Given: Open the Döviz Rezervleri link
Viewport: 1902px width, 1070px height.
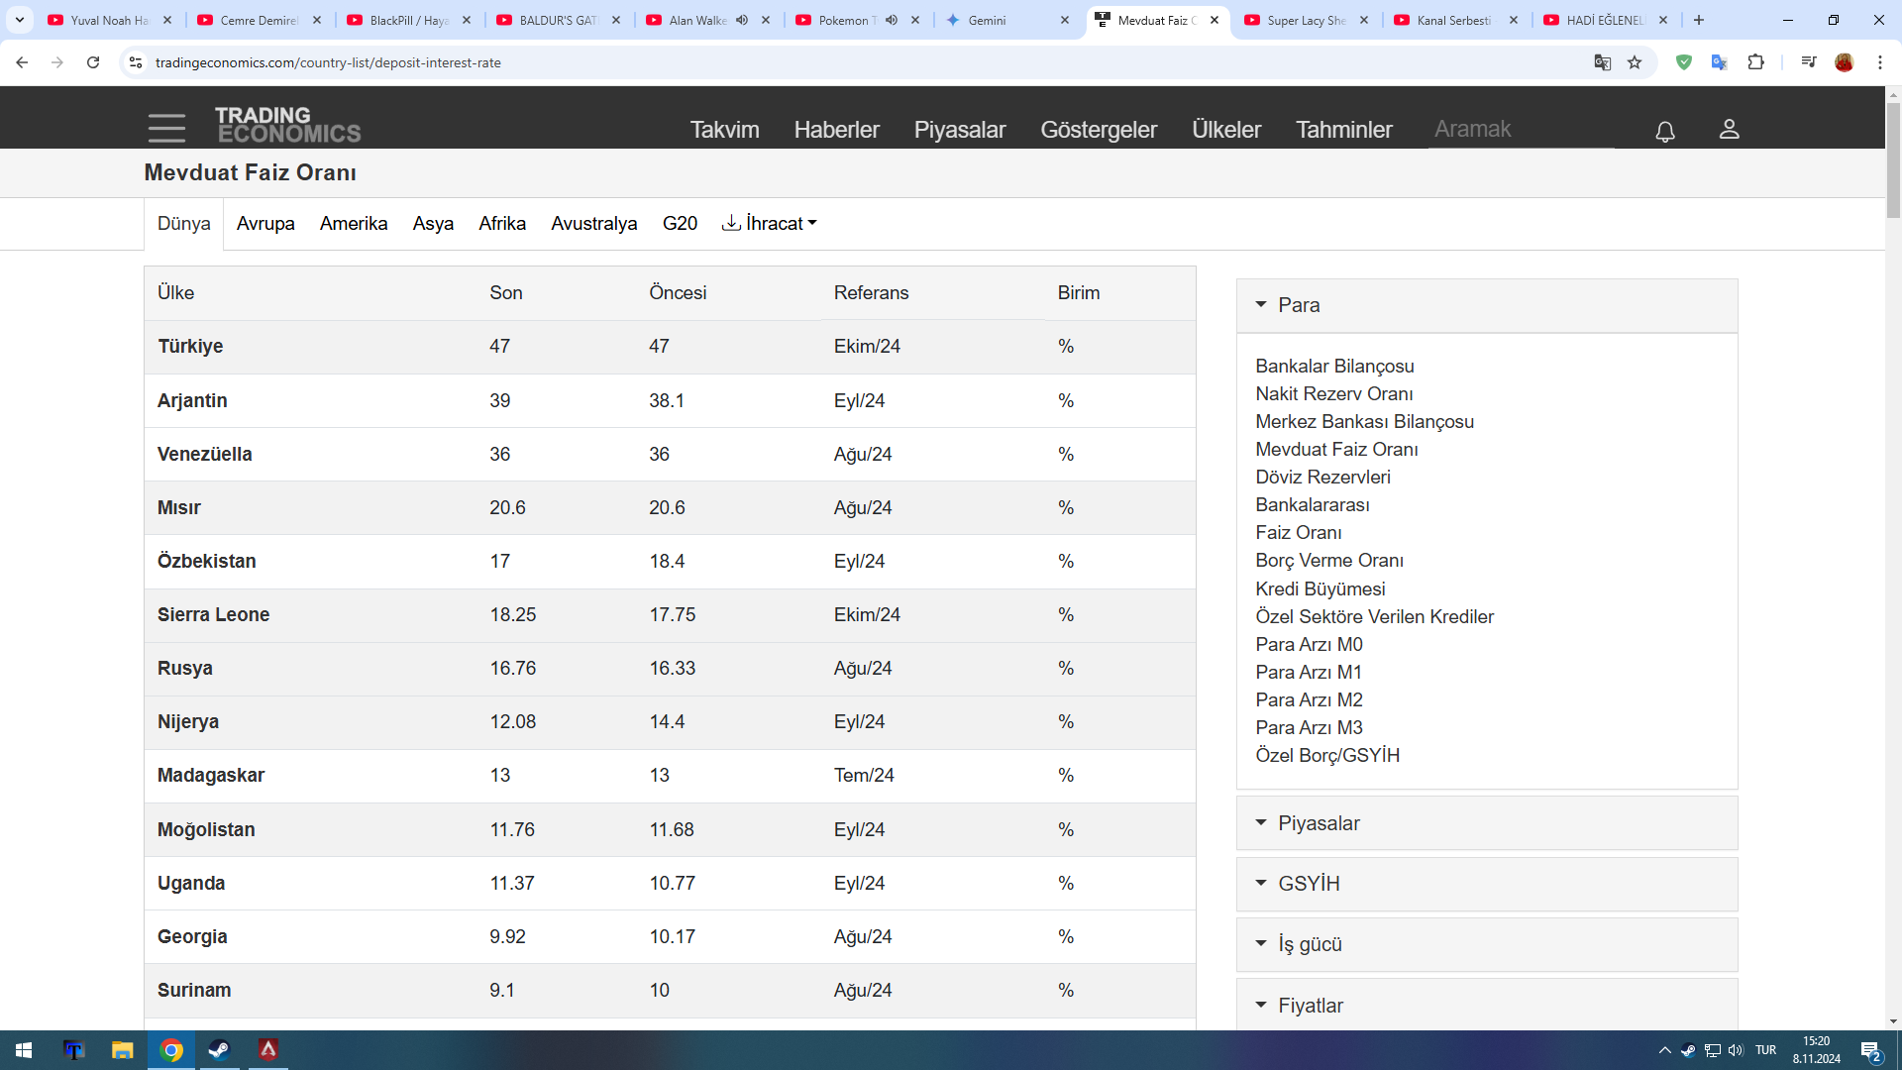Looking at the screenshot, I should click(x=1322, y=478).
